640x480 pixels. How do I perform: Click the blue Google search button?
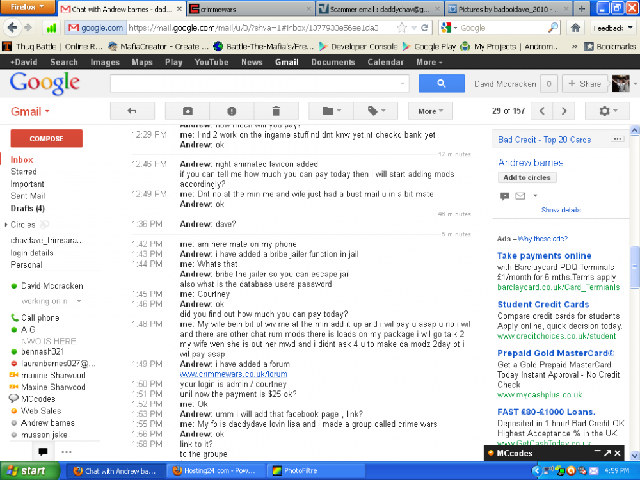click(441, 84)
